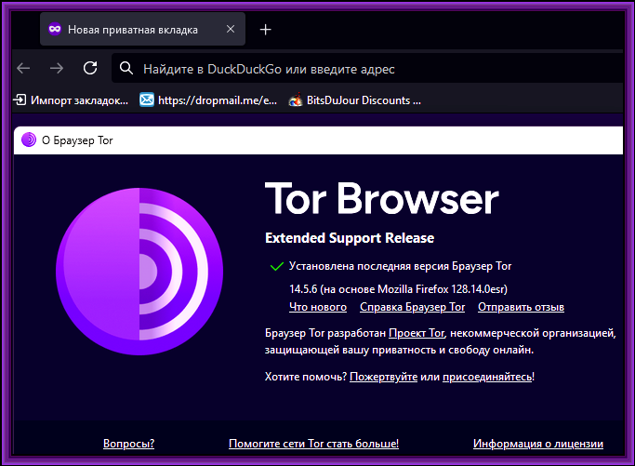Image resolution: width=635 pixels, height=466 pixels.
Task: Click the private mask icon on the tab
Action: (55, 29)
